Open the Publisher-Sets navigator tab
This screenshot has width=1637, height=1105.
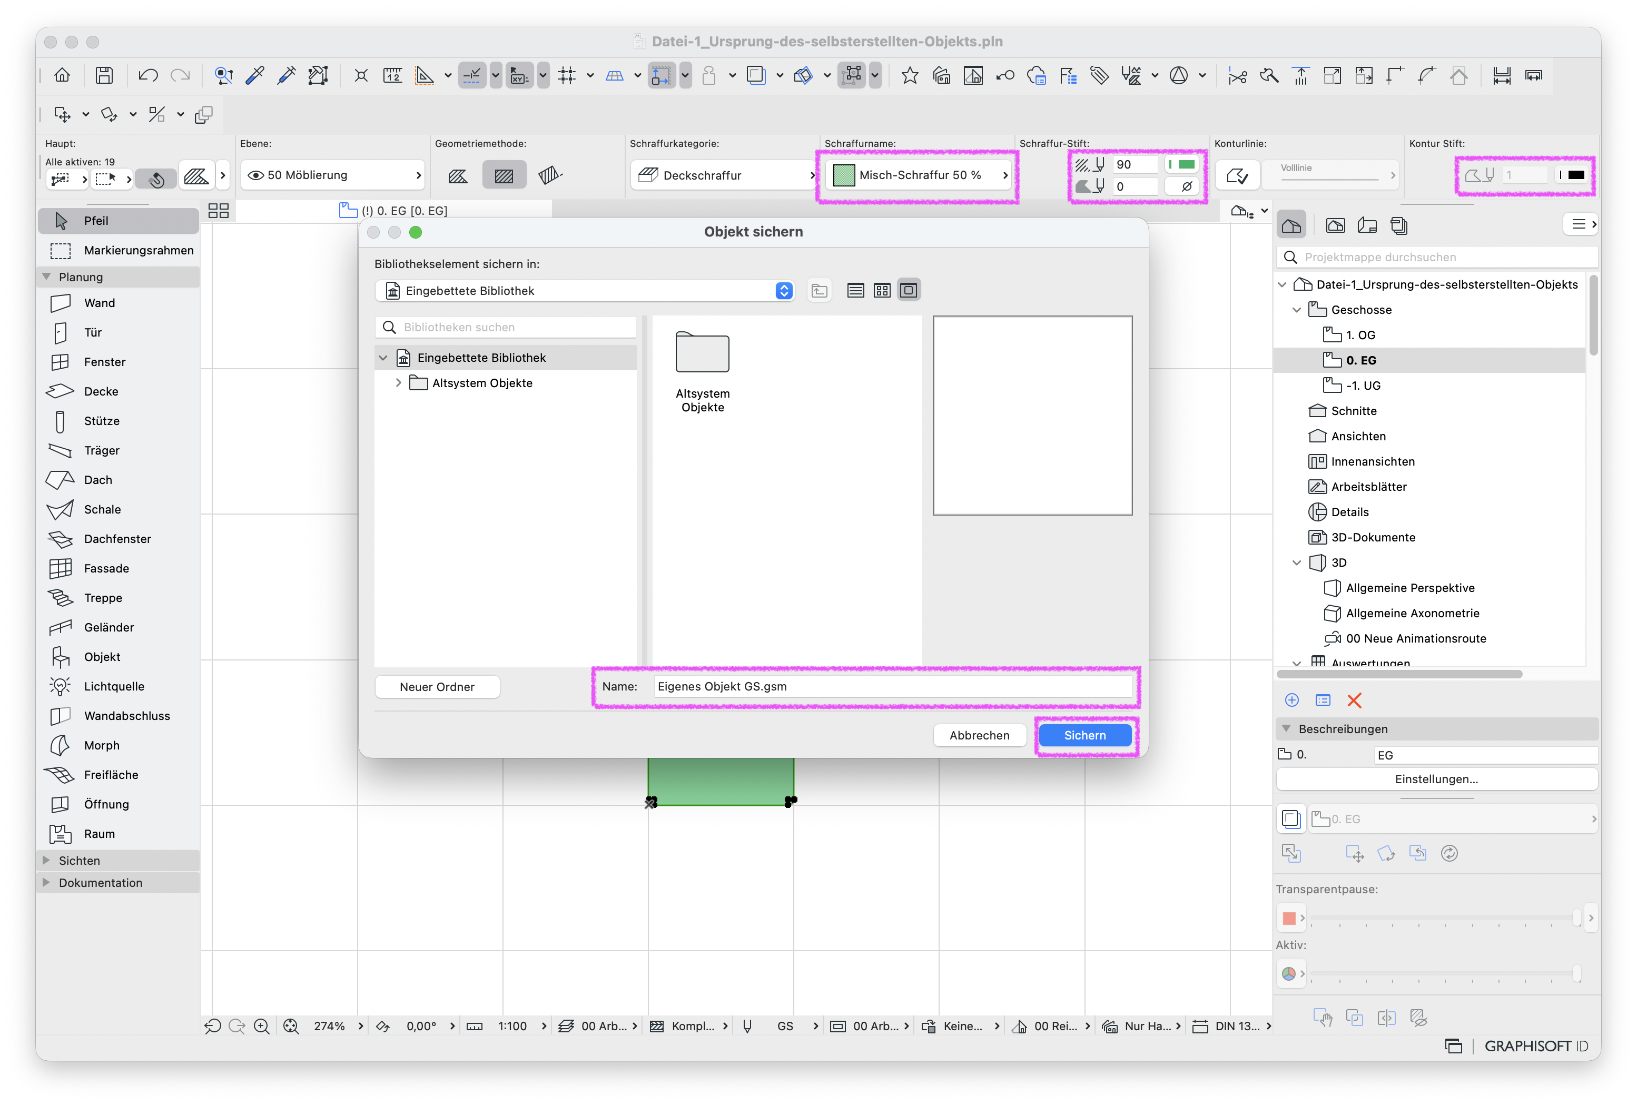coord(1399,226)
